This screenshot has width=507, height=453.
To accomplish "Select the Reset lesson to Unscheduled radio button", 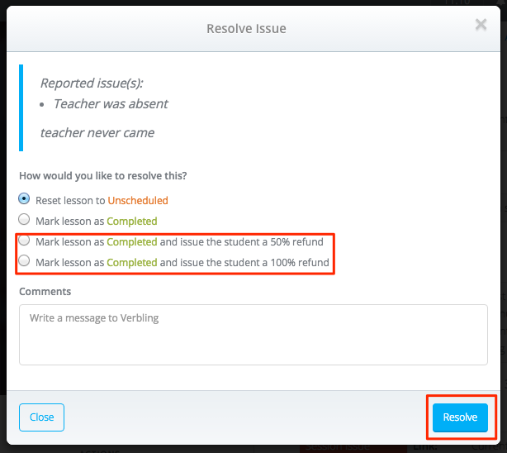I will tap(24, 198).
